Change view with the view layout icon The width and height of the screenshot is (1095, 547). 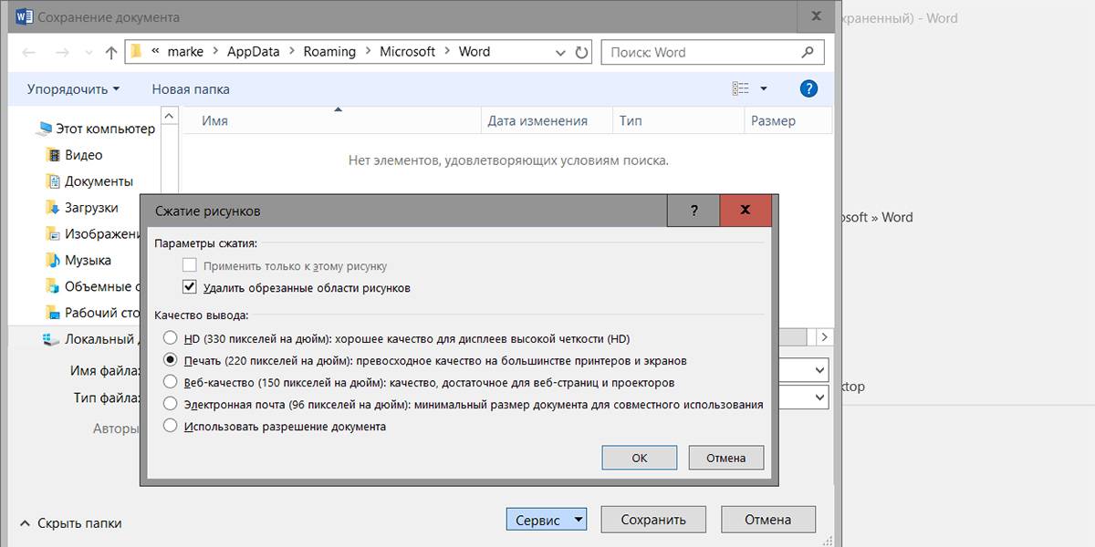(x=740, y=88)
